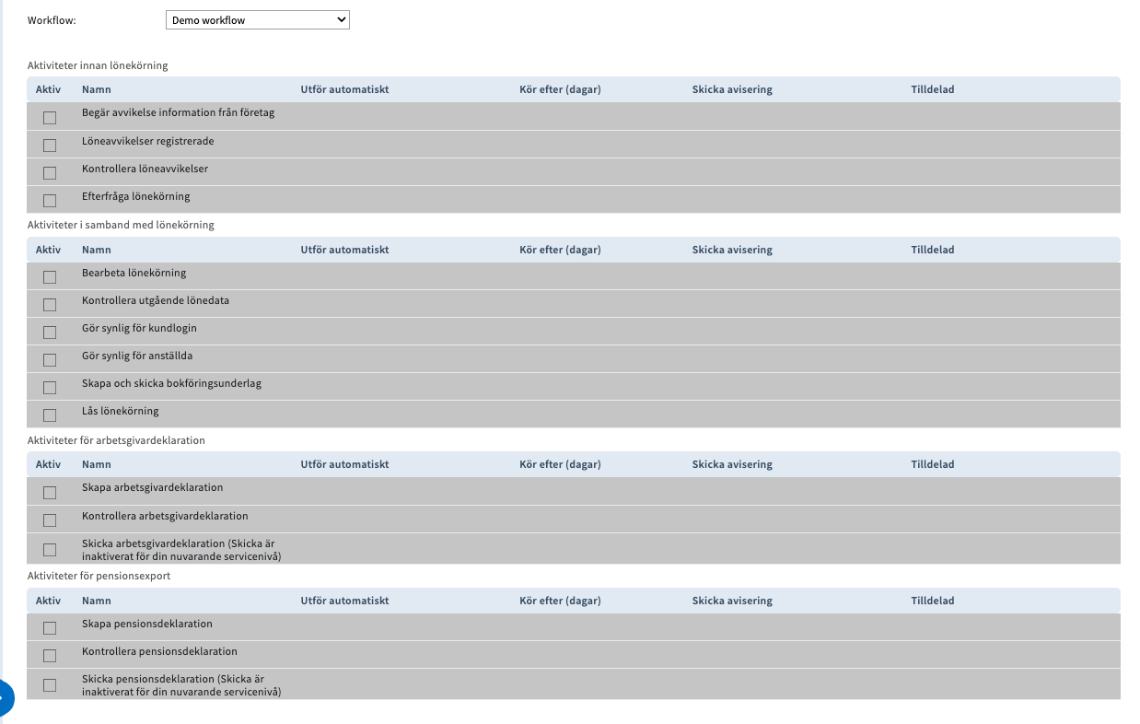
Task: Tick the 'Kontrollera arbetsgivardeklaration' checkbox
Action: [x=50, y=520]
